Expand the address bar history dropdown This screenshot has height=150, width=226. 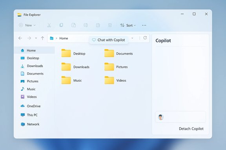tap(132, 38)
